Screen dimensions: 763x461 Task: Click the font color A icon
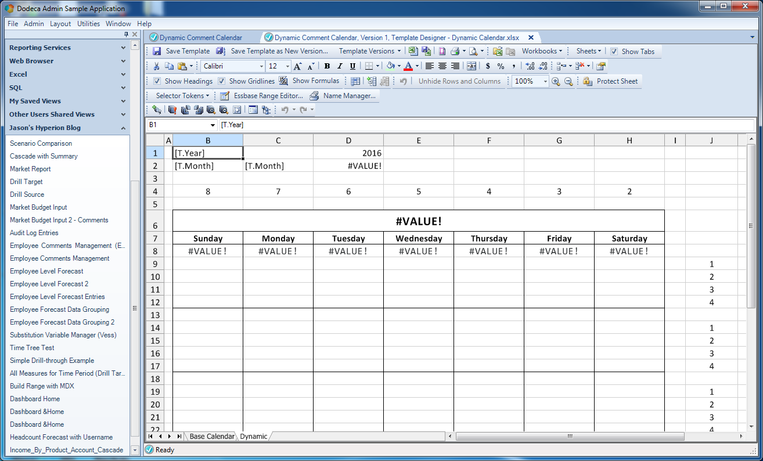(408, 66)
